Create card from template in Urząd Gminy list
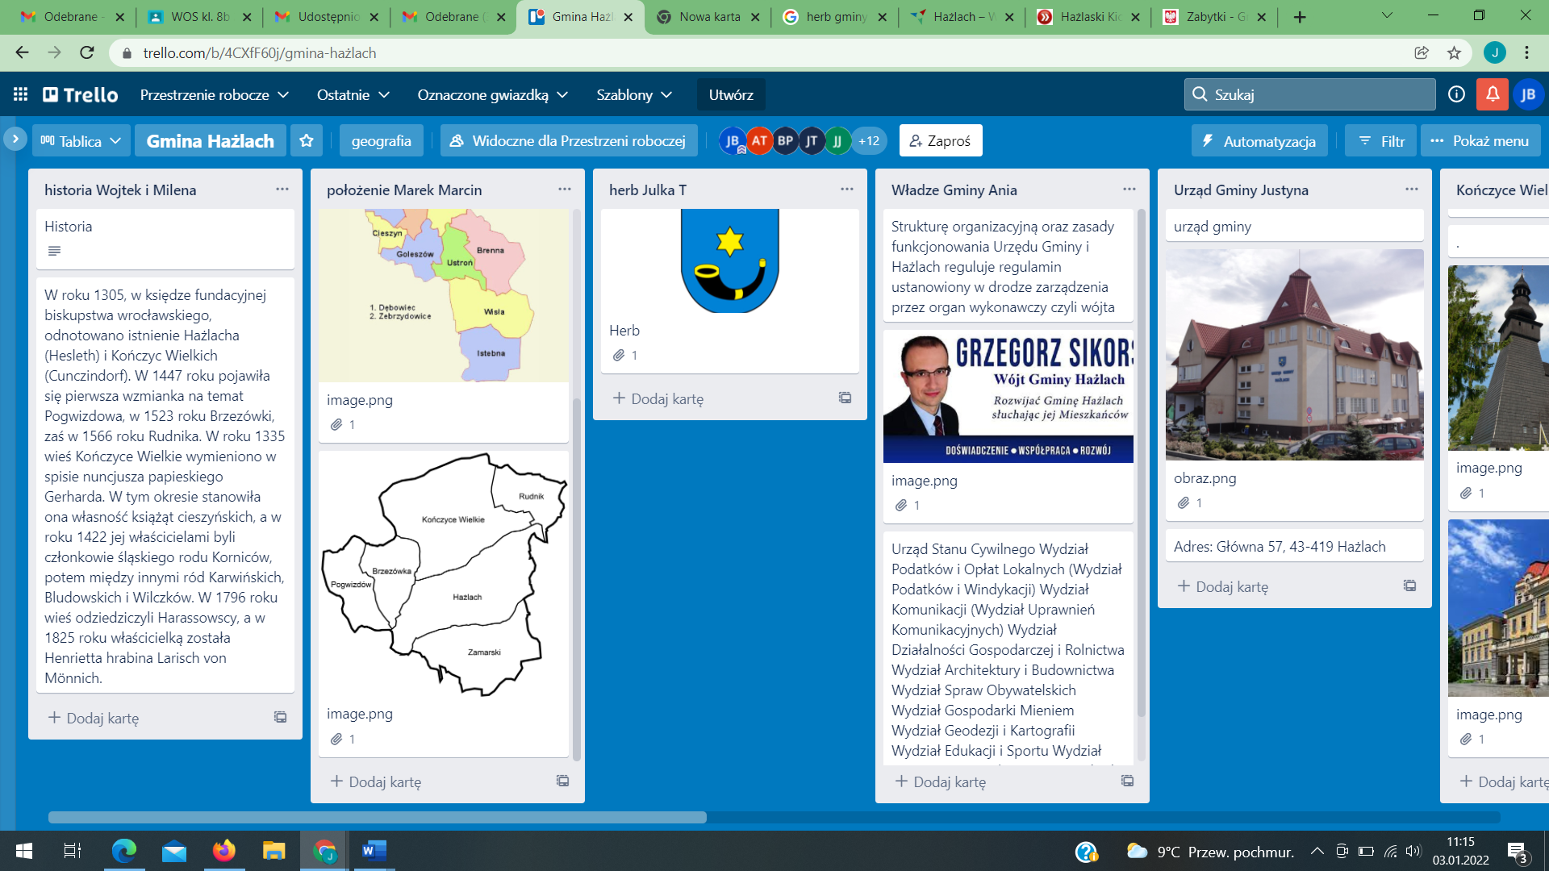This screenshot has height=871, width=1549. point(1409,586)
